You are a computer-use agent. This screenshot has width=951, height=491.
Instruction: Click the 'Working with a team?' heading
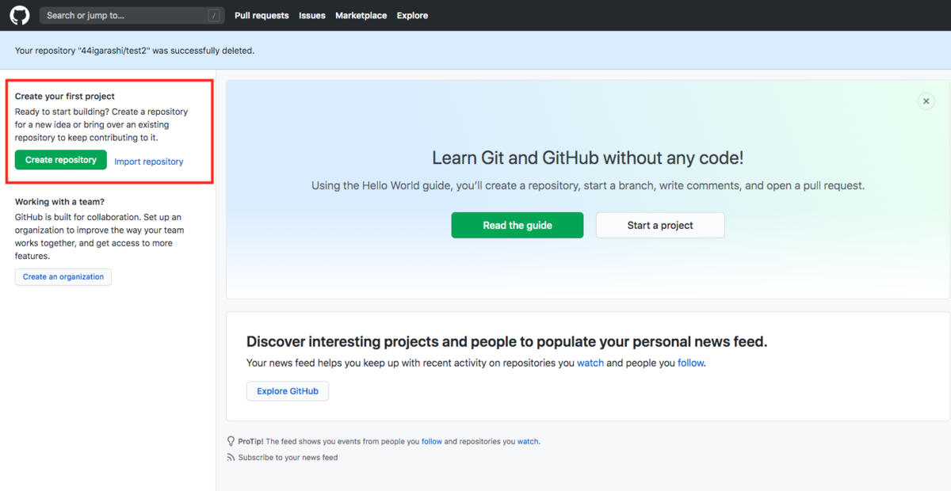point(59,202)
